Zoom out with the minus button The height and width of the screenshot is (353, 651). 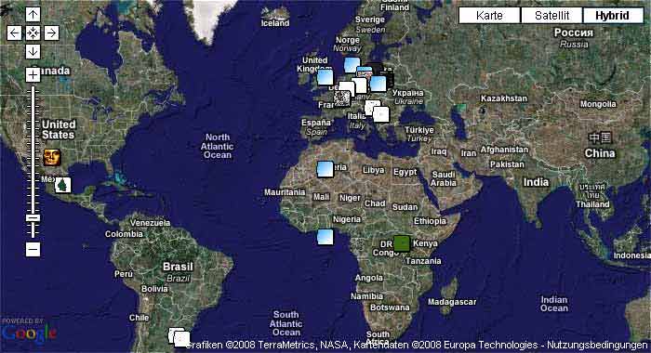[x=33, y=250]
